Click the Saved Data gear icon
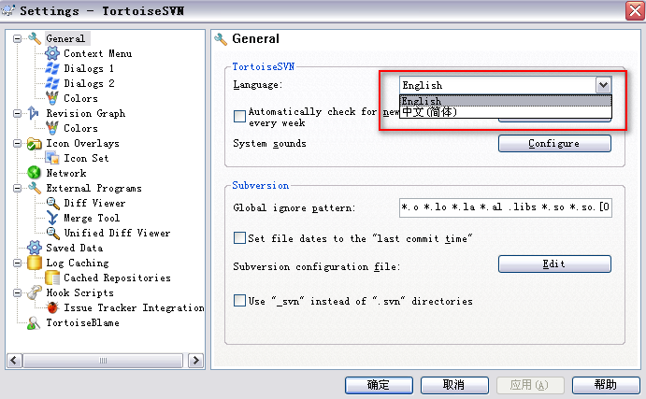This screenshot has width=646, height=399. point(35,248)
